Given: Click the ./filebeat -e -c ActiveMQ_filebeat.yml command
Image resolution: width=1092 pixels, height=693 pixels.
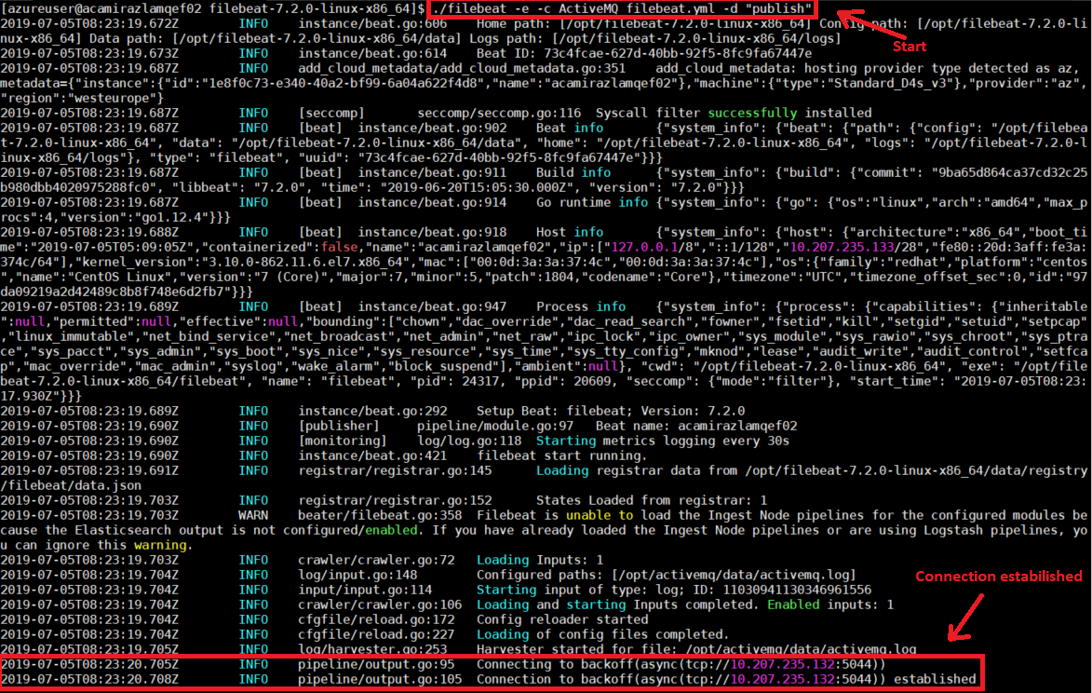Looking at the screenshot, I should [x=622, y=8].
